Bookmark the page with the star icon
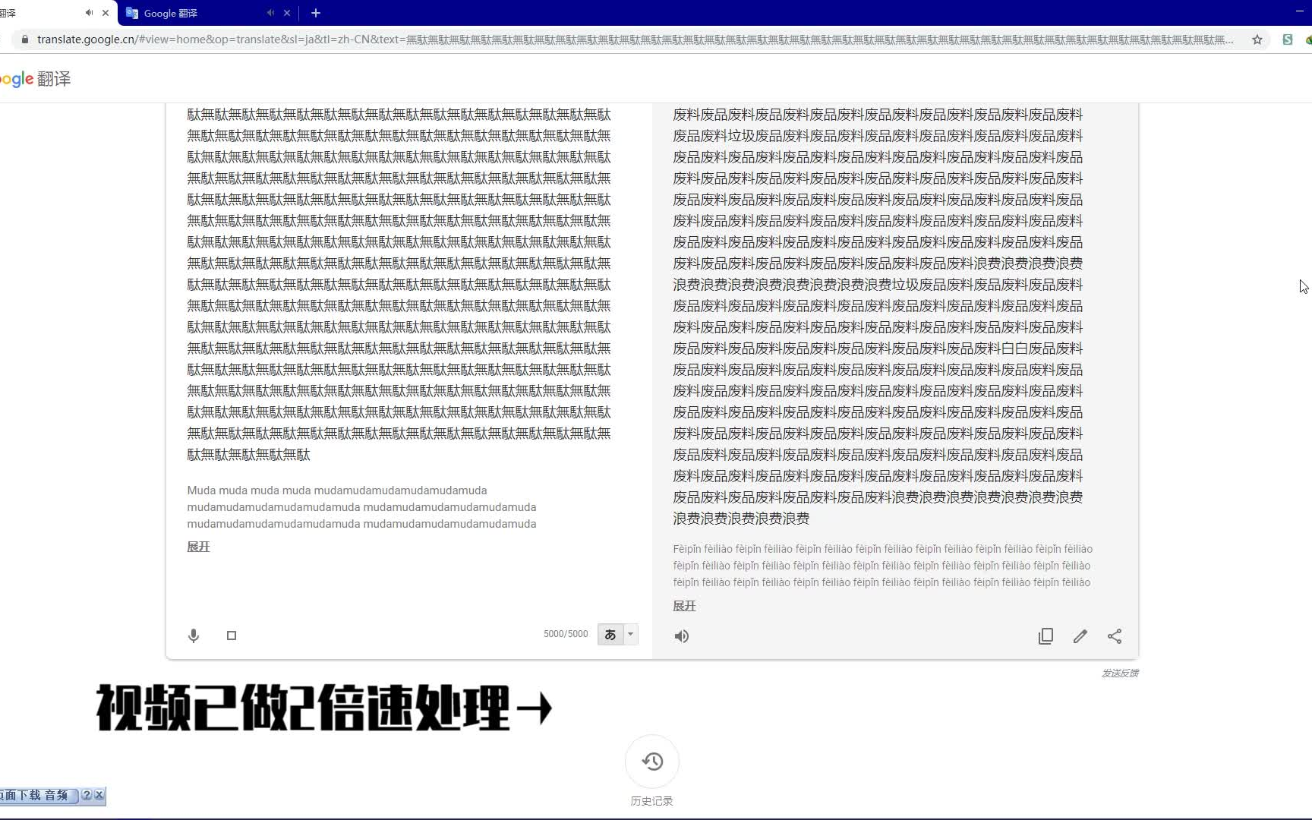1312x820 pixels. [x=1257, y=39]
